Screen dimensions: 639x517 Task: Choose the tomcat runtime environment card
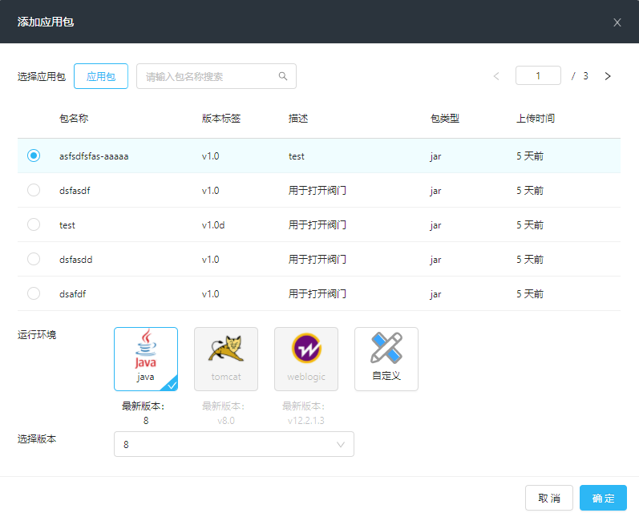pos(226,359)
